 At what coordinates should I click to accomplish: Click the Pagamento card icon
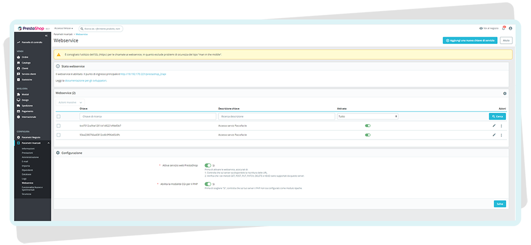(x=19, y=111)
